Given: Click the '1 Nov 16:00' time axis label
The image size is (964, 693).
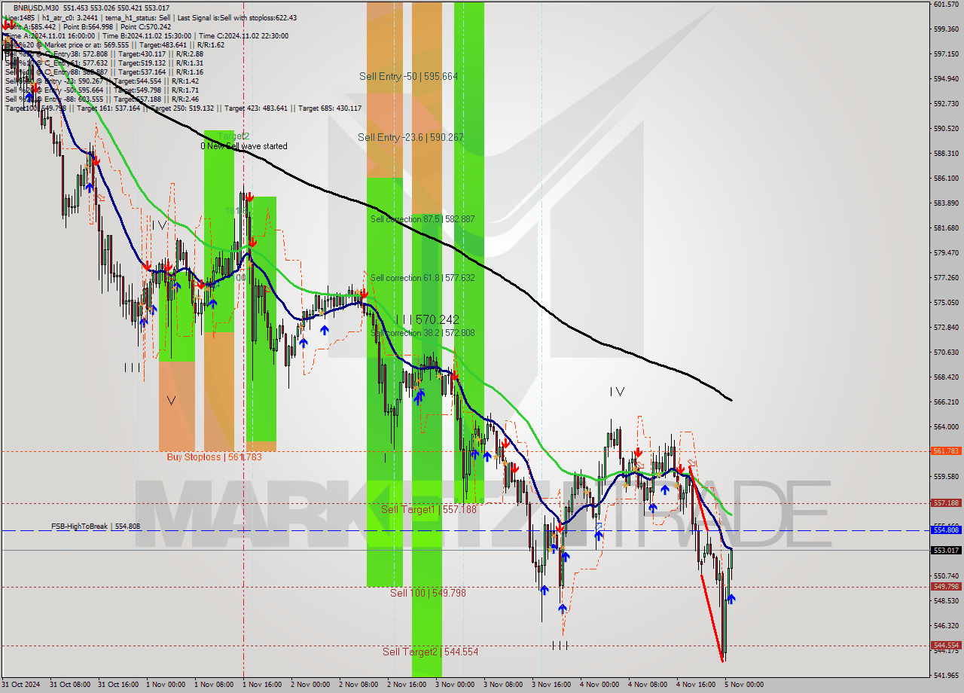Looking at the screenshot, I should 264,685.
